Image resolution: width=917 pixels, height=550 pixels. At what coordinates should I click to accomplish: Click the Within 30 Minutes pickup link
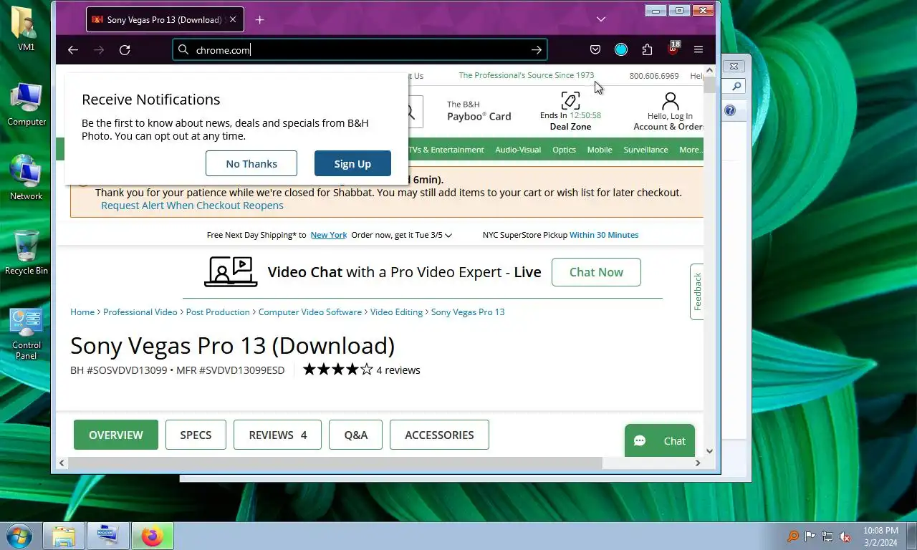coord(604,235)
